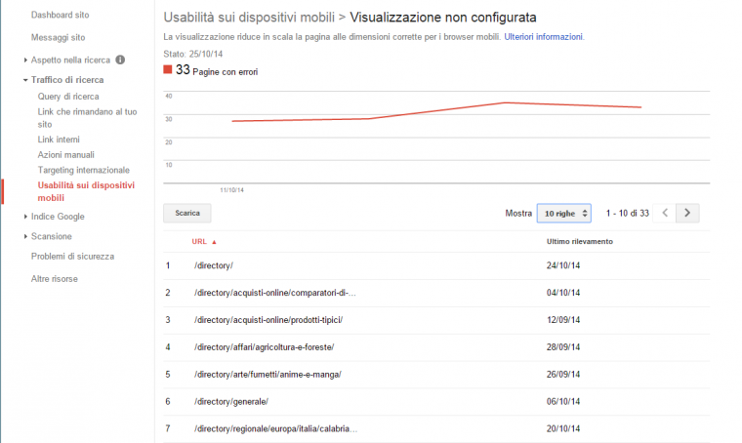Follow the Ulteriori informazioni link
Screen dimensions: 742x443
(543, 37)
